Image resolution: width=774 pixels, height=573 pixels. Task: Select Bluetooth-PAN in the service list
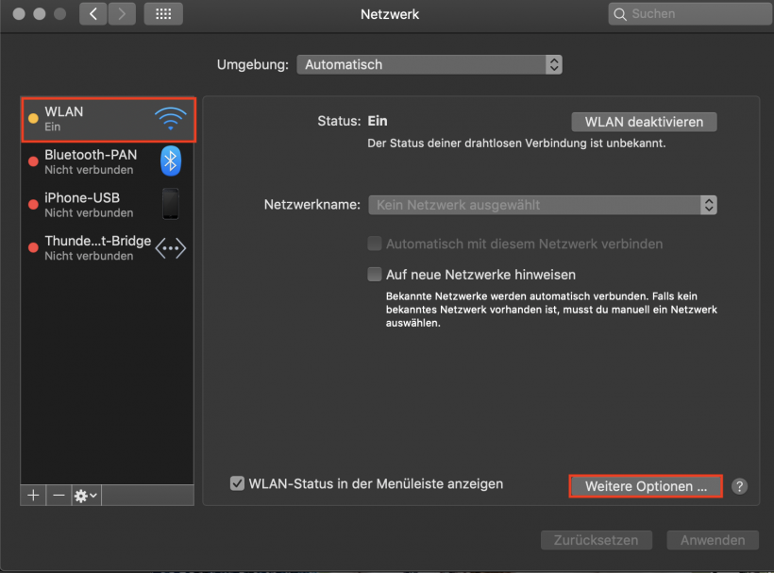pos(94,161)
